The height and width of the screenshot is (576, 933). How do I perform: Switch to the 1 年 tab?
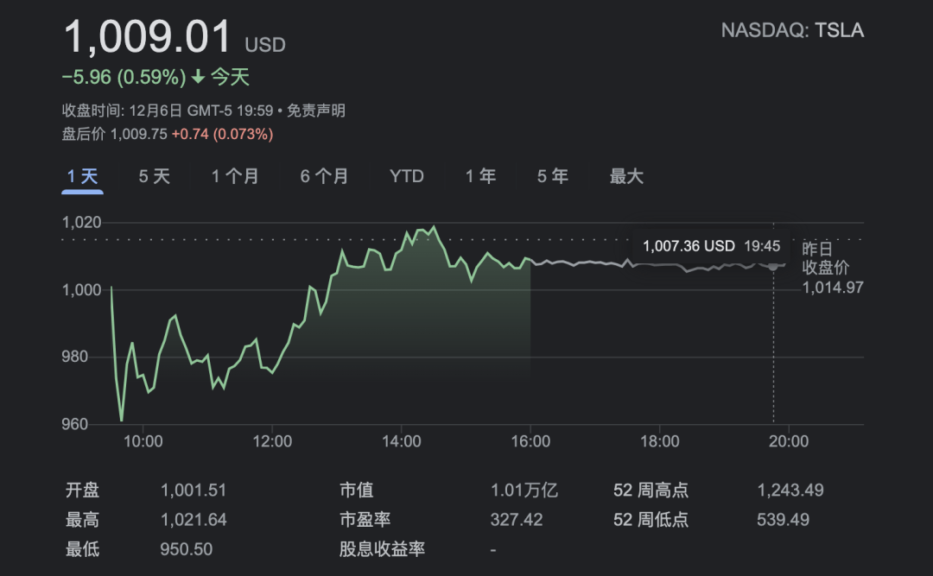point(480,176)
